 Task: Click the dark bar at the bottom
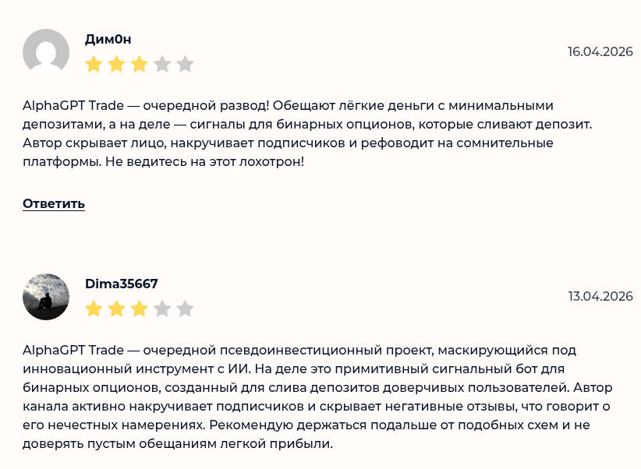pyautogui.click(x=320, y=465)
